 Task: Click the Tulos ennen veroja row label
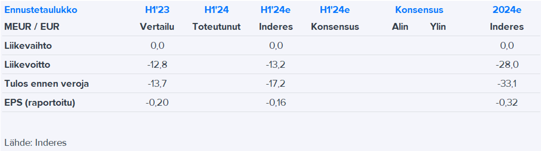point(47,84)
